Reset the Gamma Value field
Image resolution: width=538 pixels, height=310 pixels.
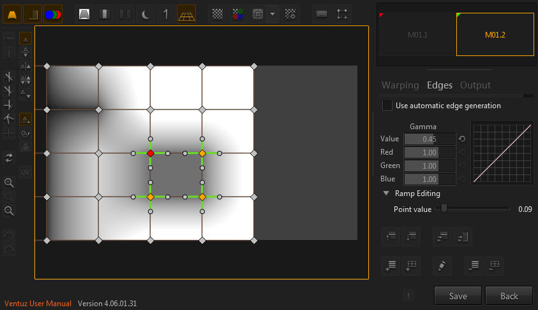click(462, 139)
